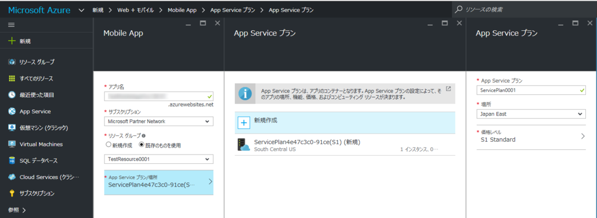Open リソース グループ cube icon
This screenshot has height=218, width=597.
[x=12, y=62]
